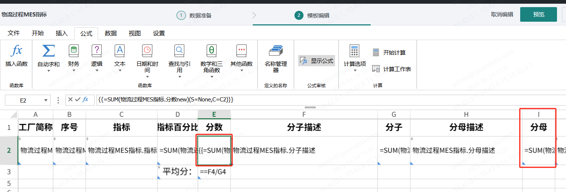Expand the 其他函数 dropdown arrow
This screenshot has height=192, width=566.
241,70
